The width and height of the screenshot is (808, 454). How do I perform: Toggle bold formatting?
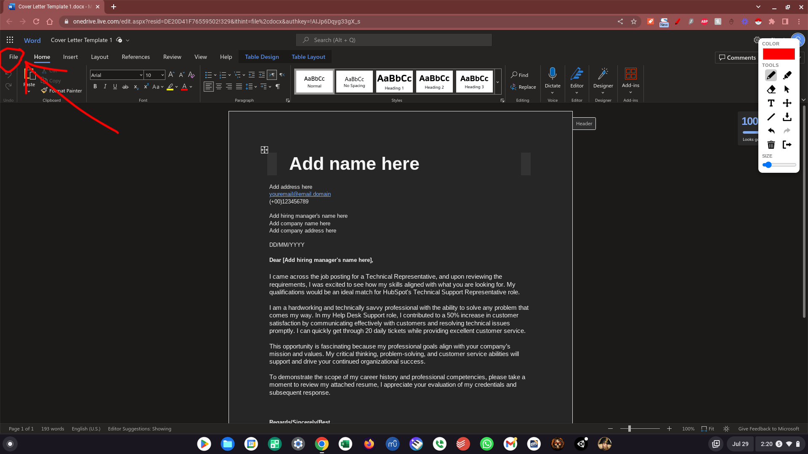point(95,87)
